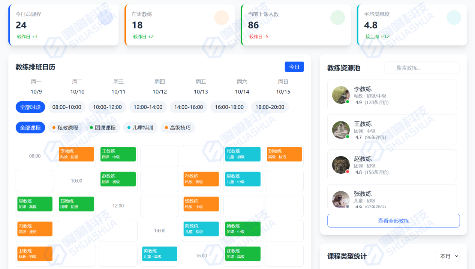
Task: Choose the 高级技巧 course filter chip
Action: click(x=178, y=128)
